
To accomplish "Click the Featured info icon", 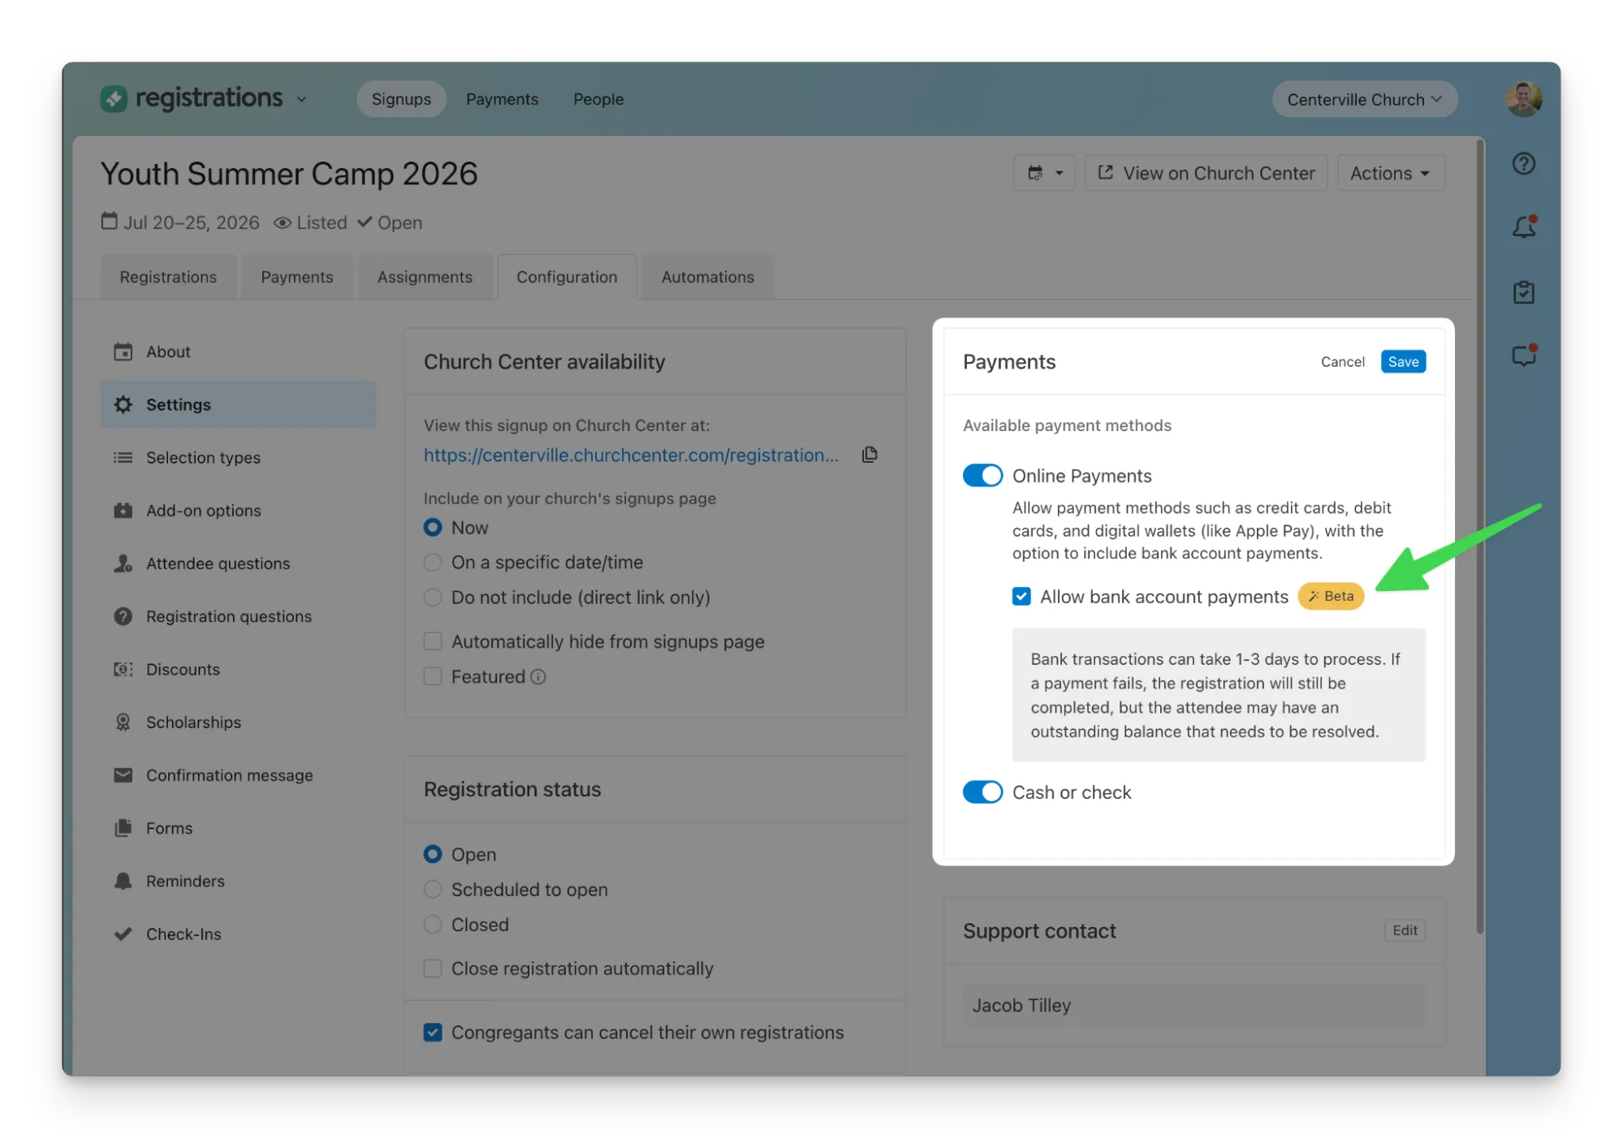I will pos(538,677).
